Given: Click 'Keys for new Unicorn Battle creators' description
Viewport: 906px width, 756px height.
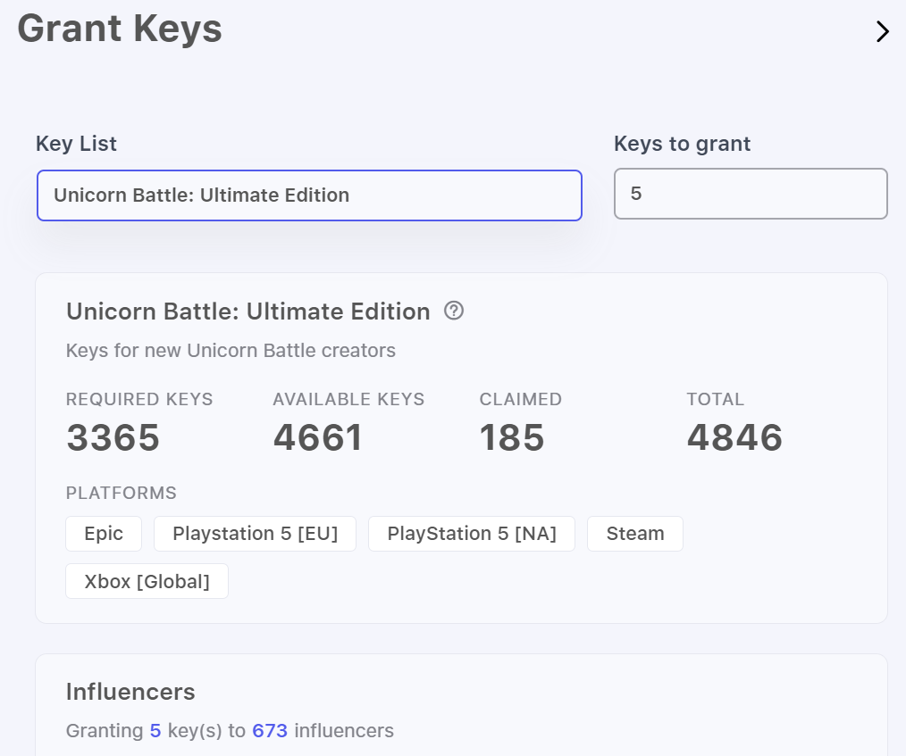Looking at the screenshot, I should coord(231,350).
